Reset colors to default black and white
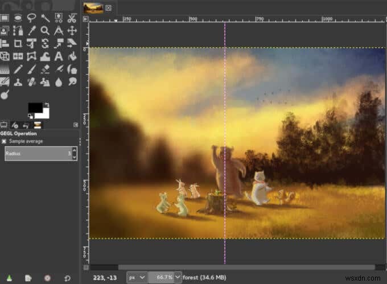387x284 pixels. point(30,116)
